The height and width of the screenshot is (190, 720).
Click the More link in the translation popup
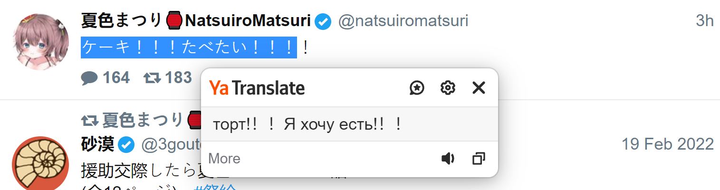(x=224, y=159)
